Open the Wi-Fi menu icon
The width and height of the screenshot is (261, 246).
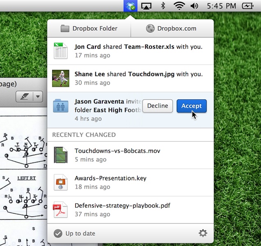[179, 6]
